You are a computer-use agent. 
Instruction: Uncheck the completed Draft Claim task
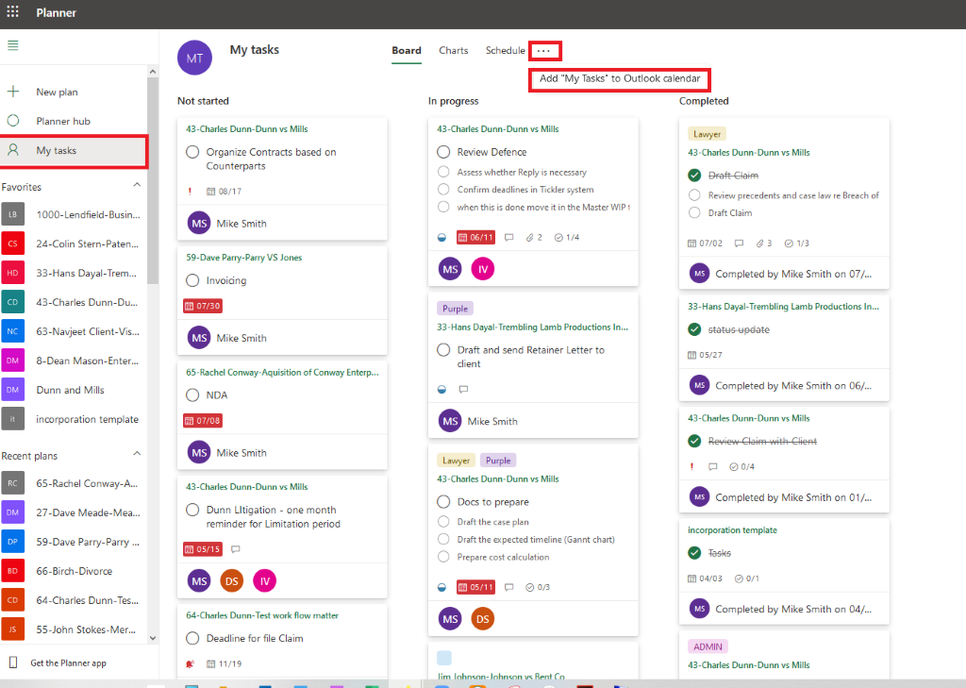coord(694,176)
